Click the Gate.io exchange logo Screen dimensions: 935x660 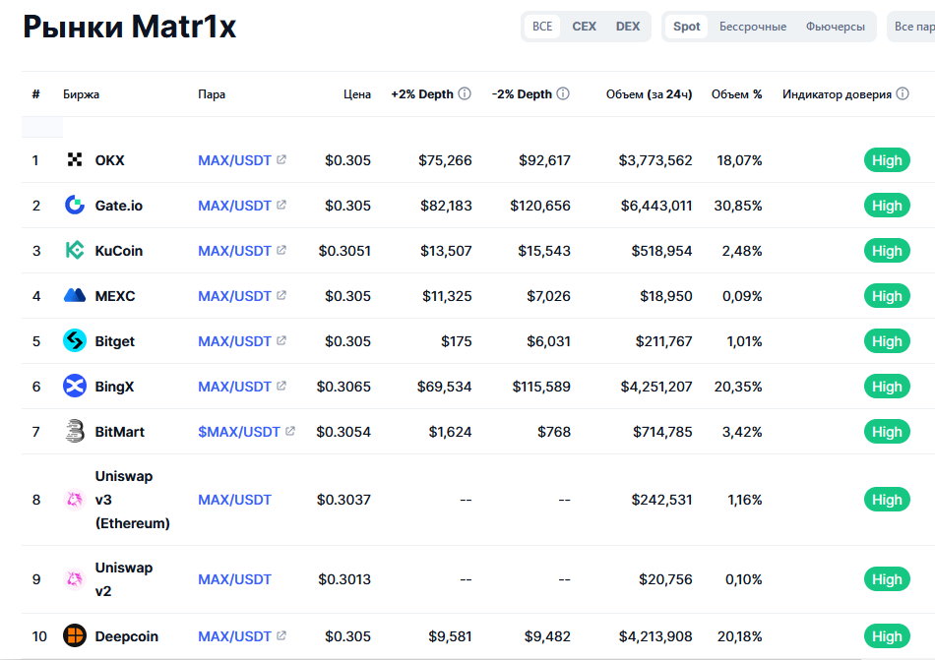(75, 206)
